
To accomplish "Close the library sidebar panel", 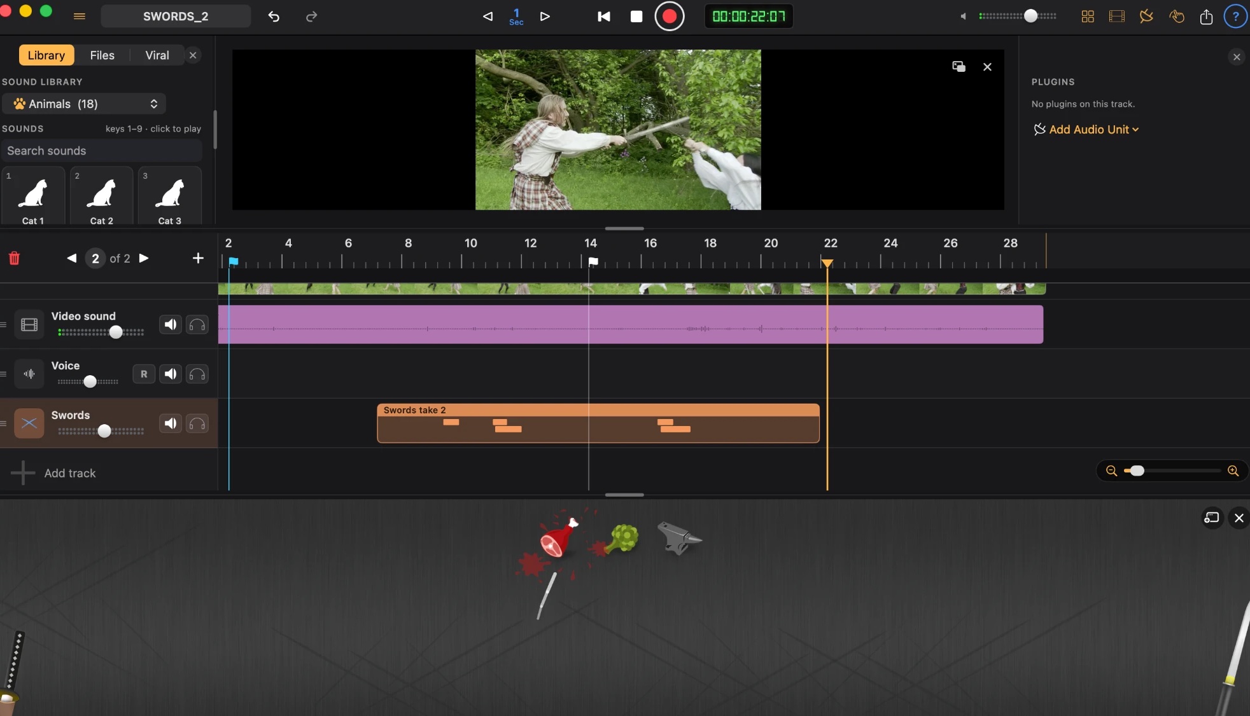I will [193, 55].
